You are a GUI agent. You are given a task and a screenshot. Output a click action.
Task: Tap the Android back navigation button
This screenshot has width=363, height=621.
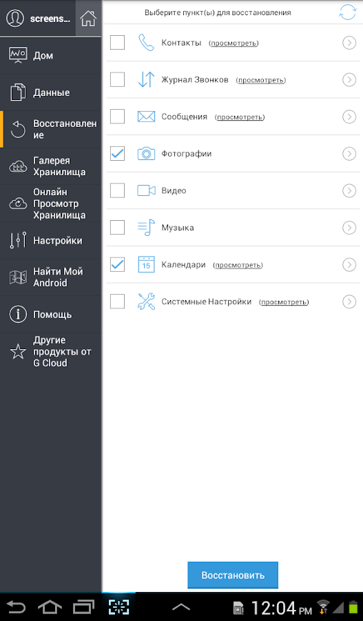coord(16,607)
